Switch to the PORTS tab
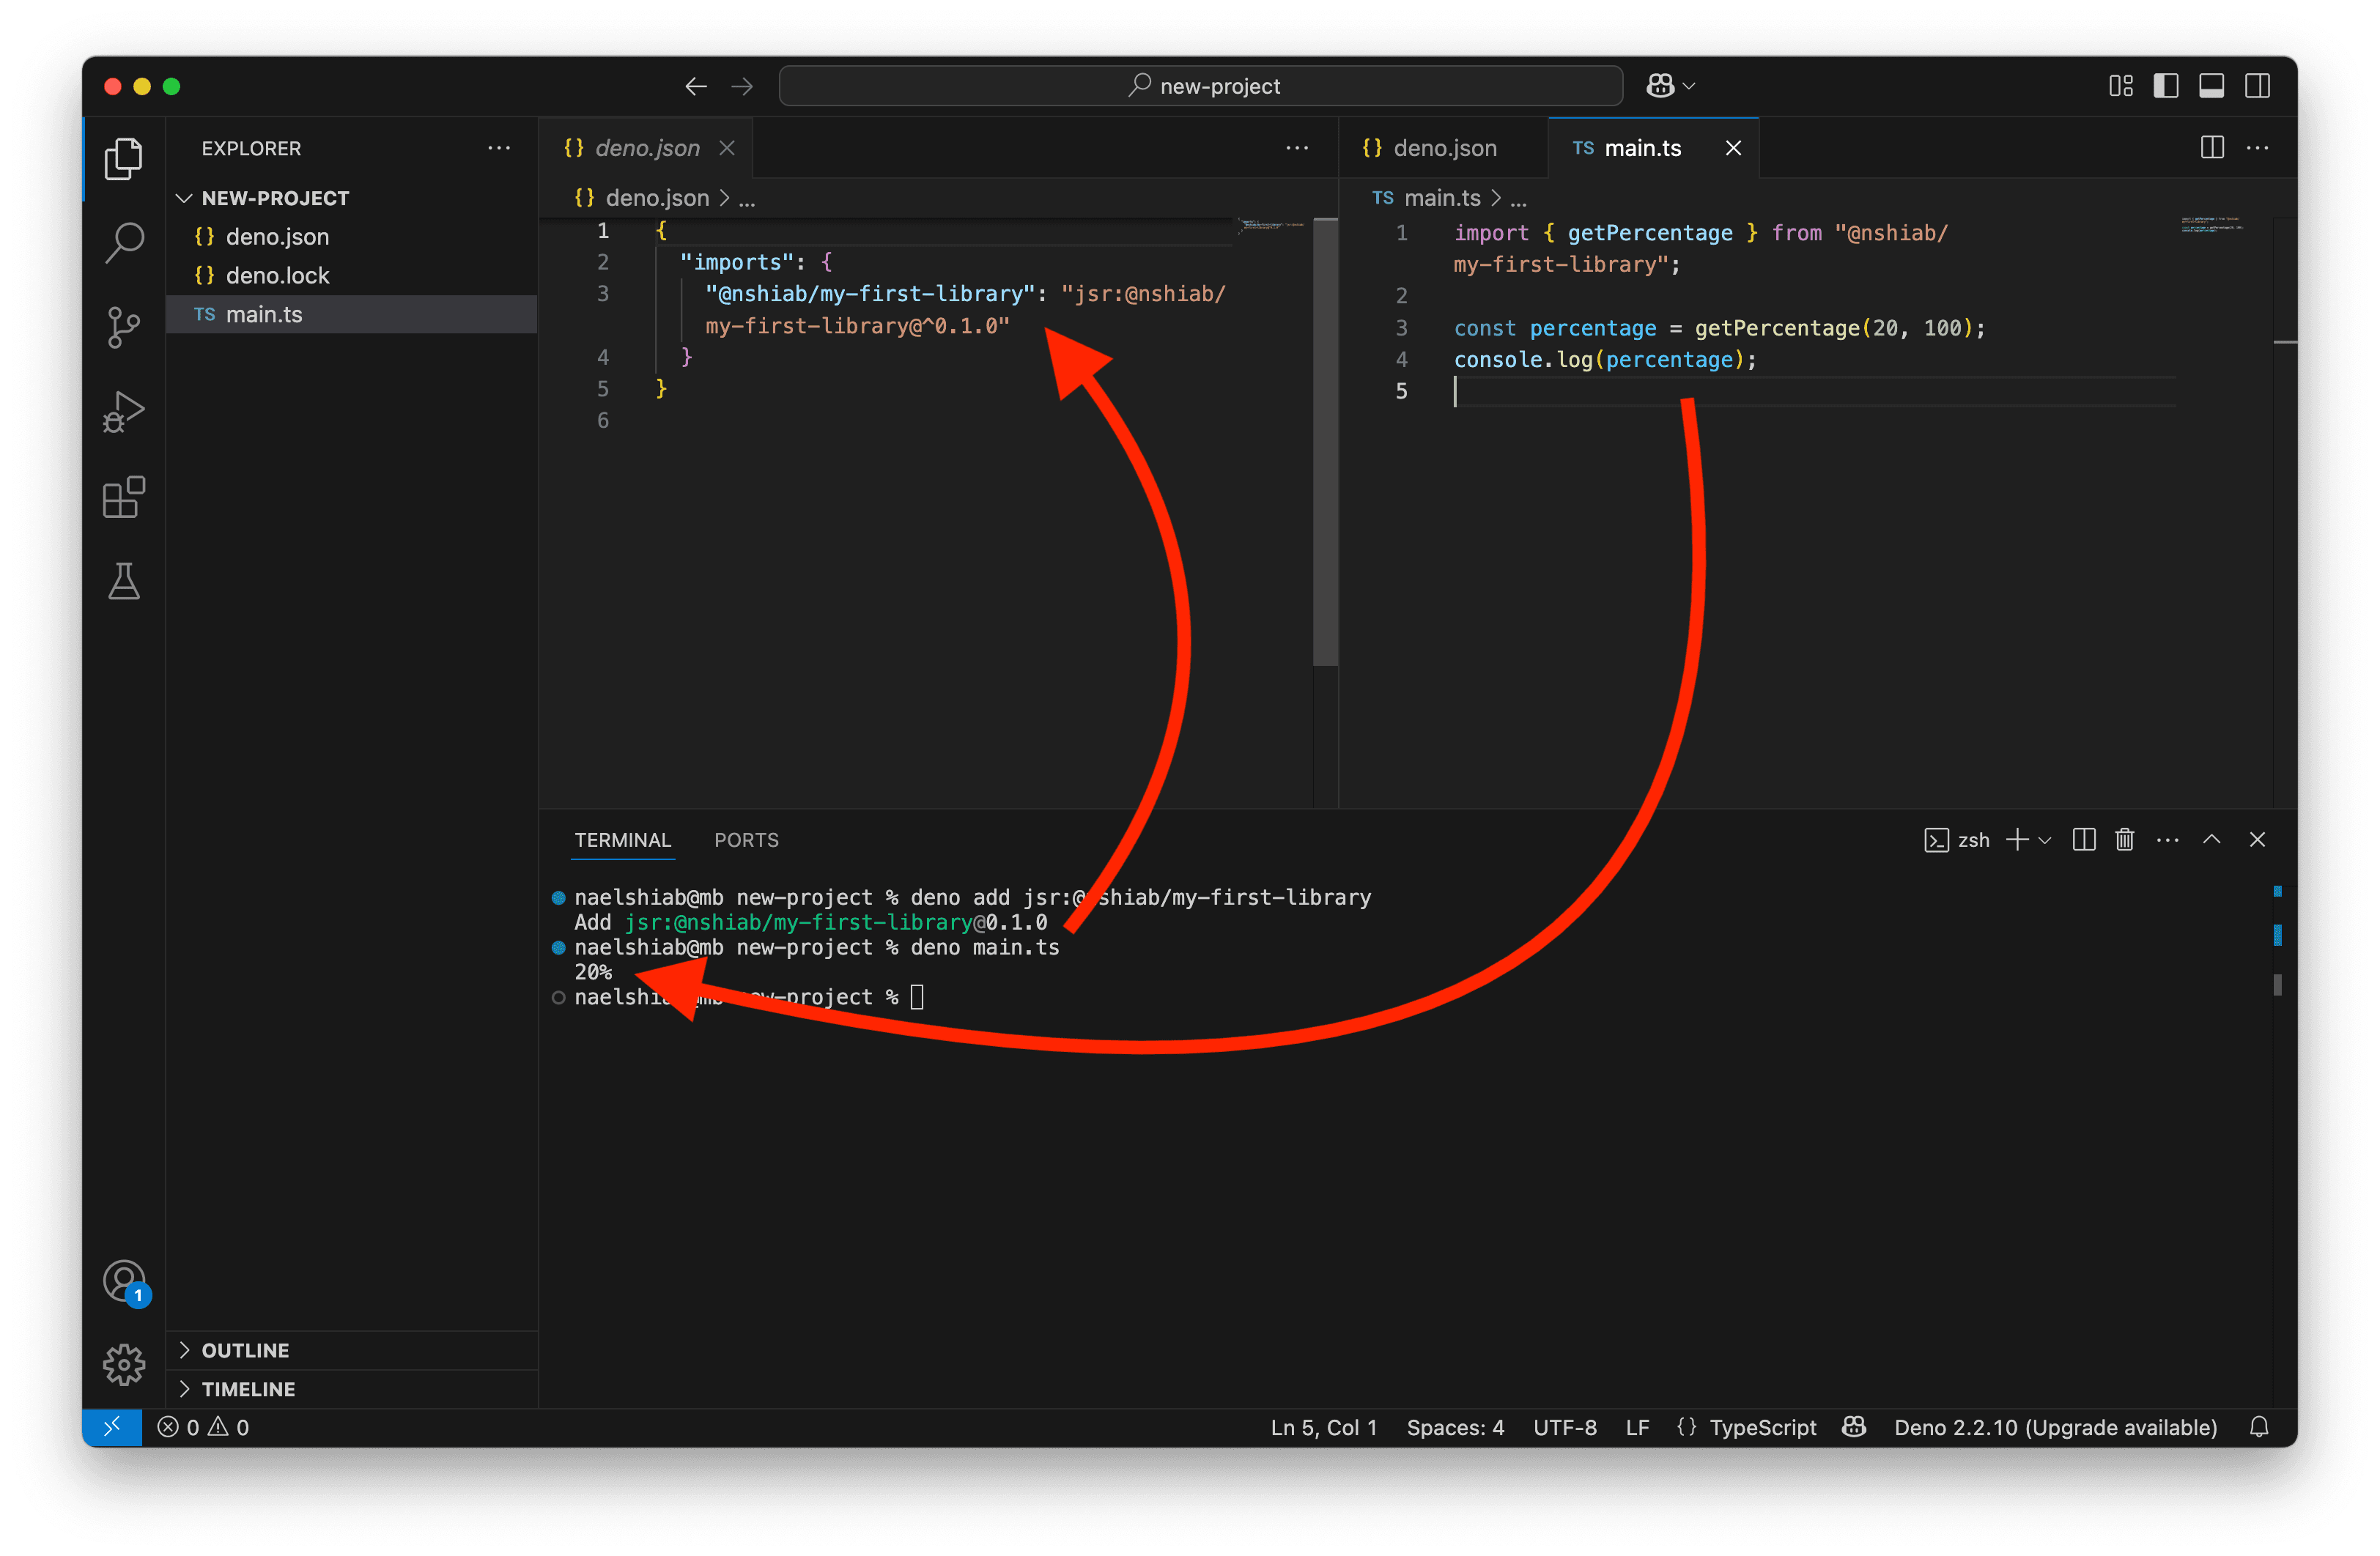The height and width of the screenshot is (1556, 2380). 746,840
